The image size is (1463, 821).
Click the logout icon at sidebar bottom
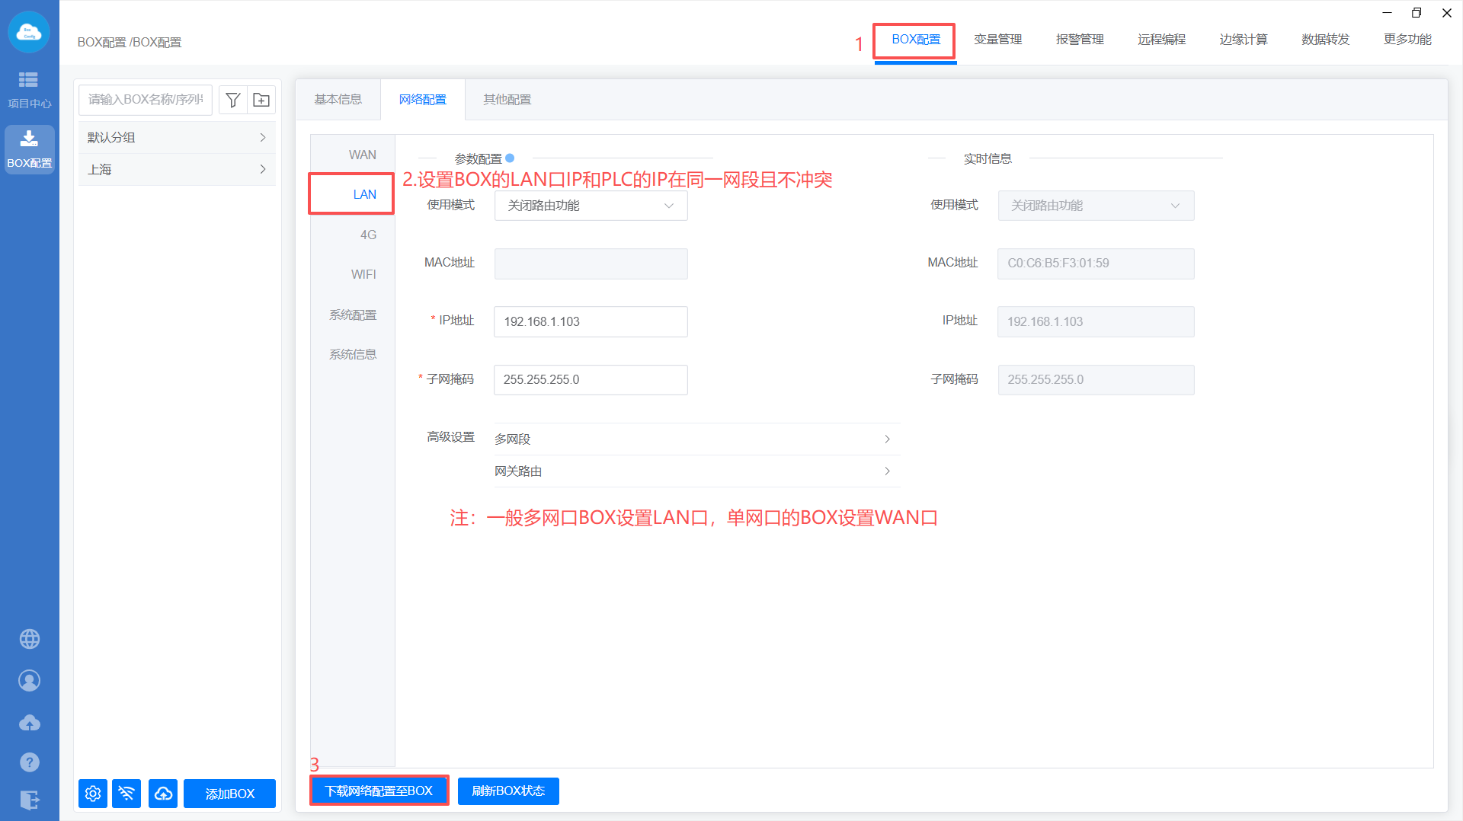pyautogui.click(x=30, y=800)
